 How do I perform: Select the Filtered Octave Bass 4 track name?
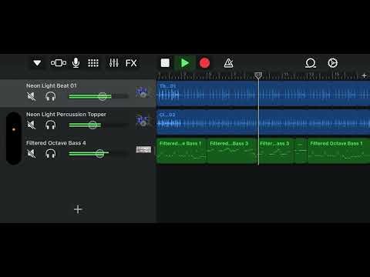56,143
